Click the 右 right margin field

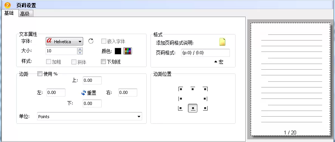coord(128,92)
